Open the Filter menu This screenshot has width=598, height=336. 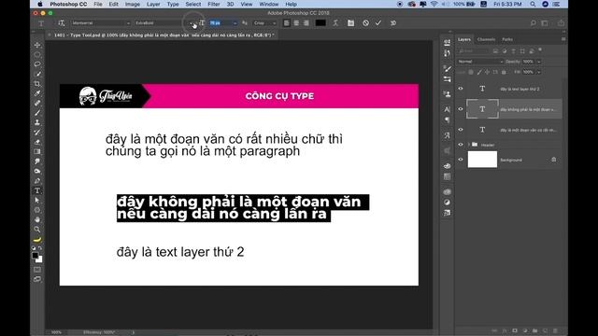[x=214, y=4]
